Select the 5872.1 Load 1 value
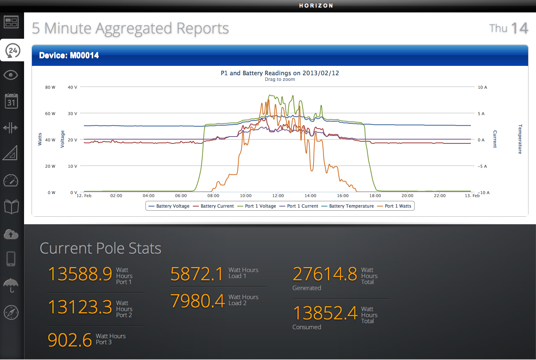 pyautogui.click(x=197, y=274)
